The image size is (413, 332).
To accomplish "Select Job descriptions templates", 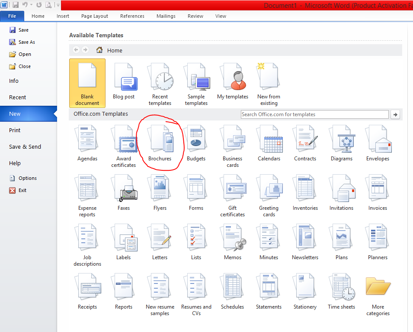I will click(x=87, y=245).
